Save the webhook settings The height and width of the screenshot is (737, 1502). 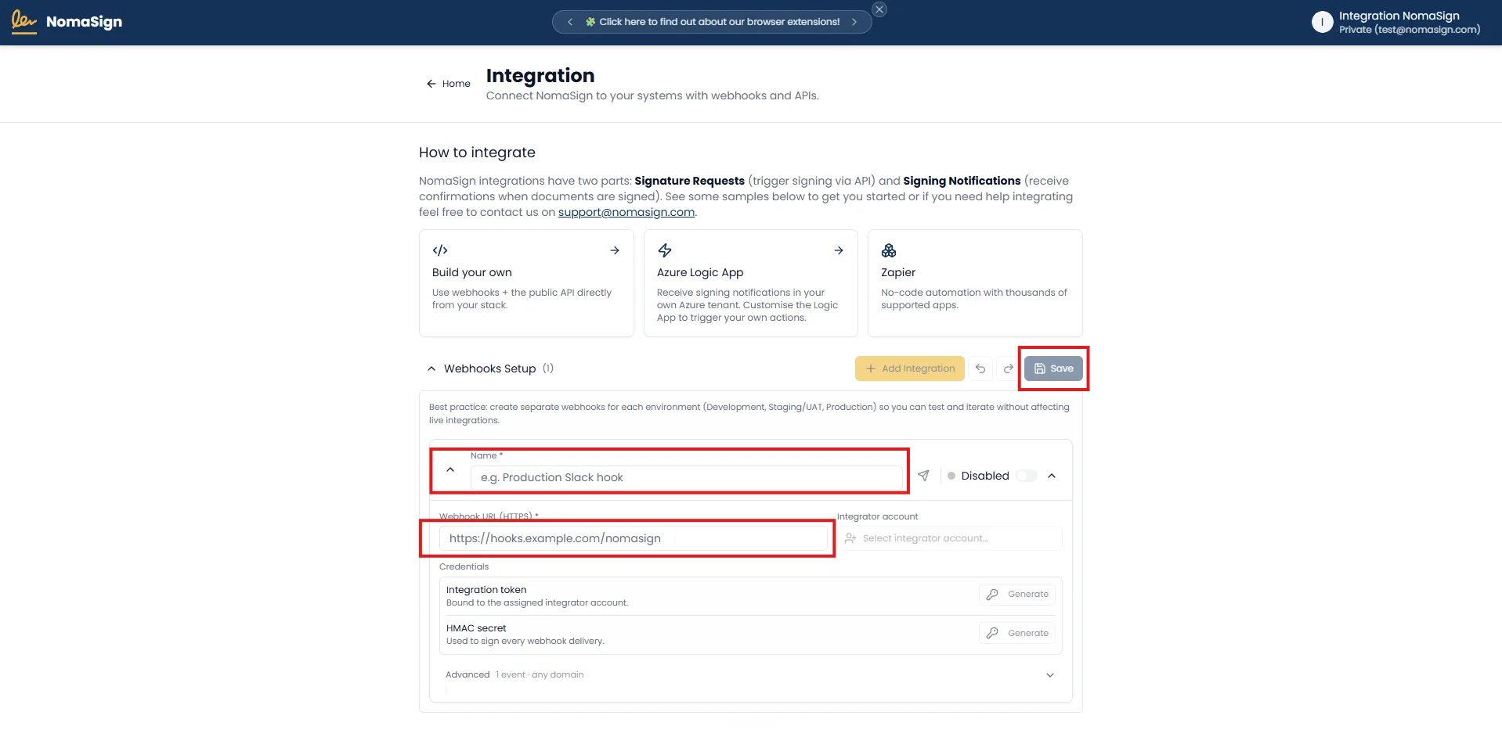(x=1053, y=368)
